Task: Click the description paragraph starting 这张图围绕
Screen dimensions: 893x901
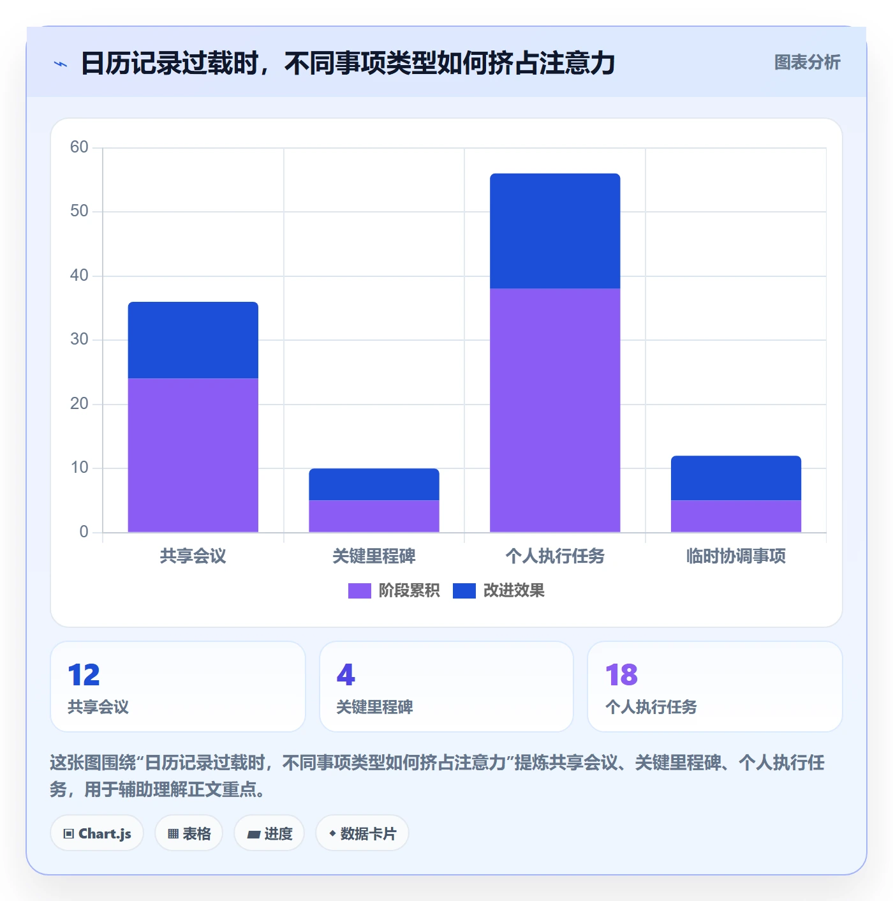Action: coord(438,776)
